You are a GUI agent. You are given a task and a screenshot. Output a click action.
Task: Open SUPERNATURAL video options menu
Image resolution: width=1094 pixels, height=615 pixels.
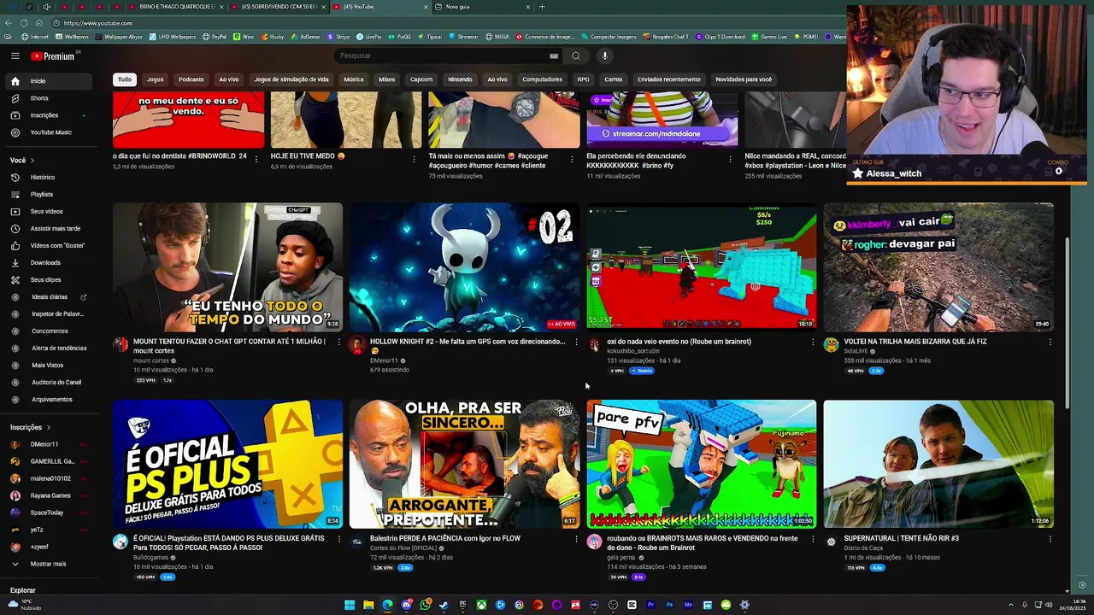pos(1050,539)
